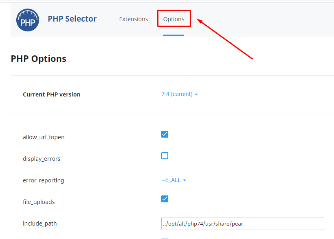Toggle the checkbox below include_path

coord(165,238)
